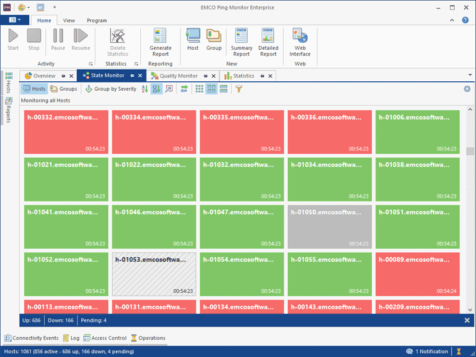Image resolution: width=476 pixels, height=357 pixels.
Task: Toggle Groups display mode
Action: tap(64, 89)
